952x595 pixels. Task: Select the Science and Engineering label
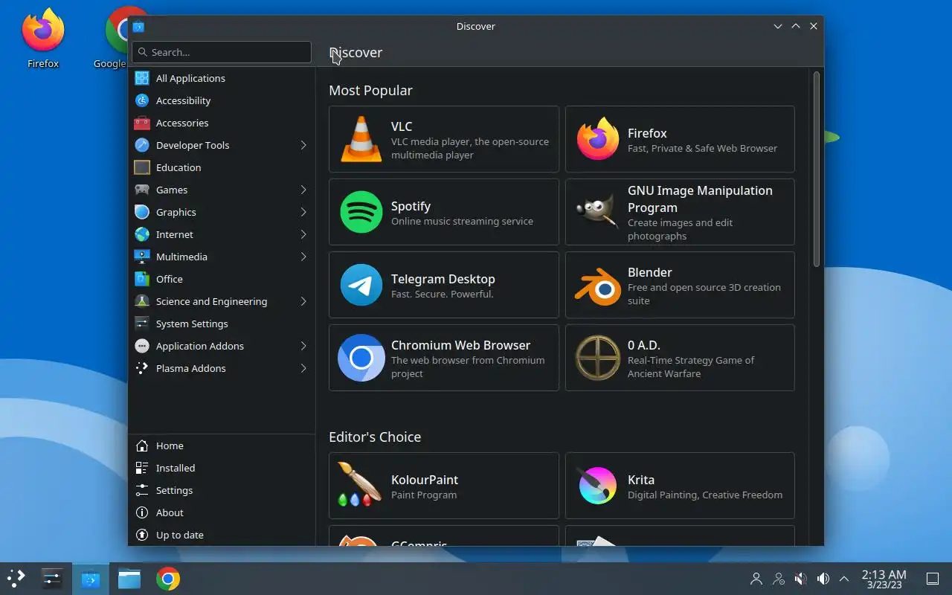[x=211, y=301]
